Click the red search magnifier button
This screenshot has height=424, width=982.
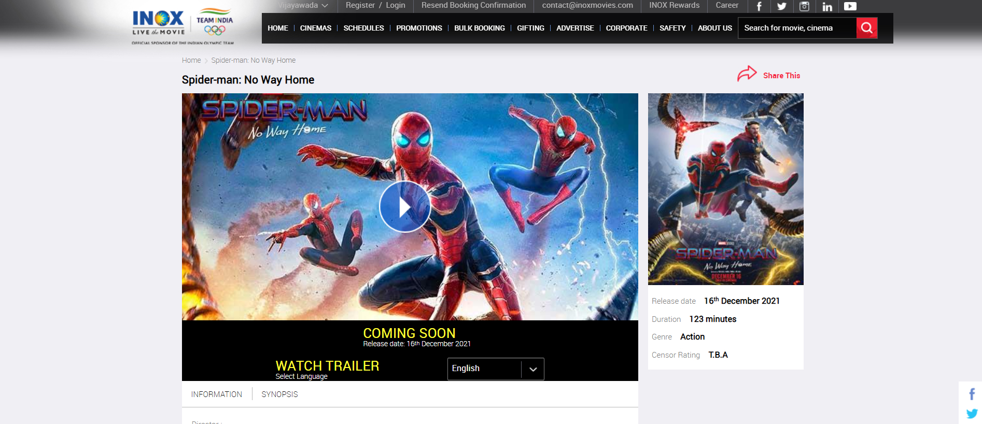866,28
